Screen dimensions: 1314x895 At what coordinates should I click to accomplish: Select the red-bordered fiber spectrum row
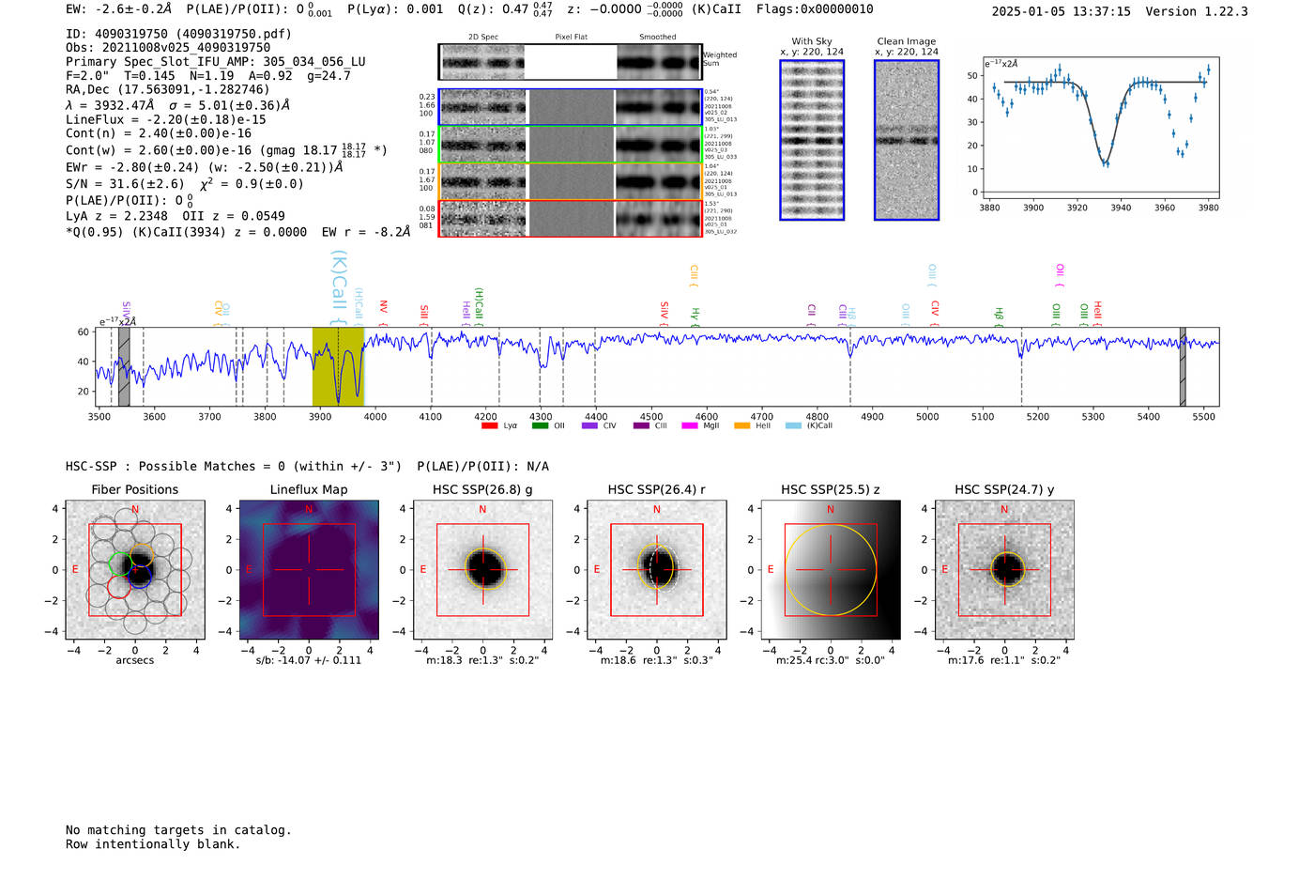click(x=571, y=218)
